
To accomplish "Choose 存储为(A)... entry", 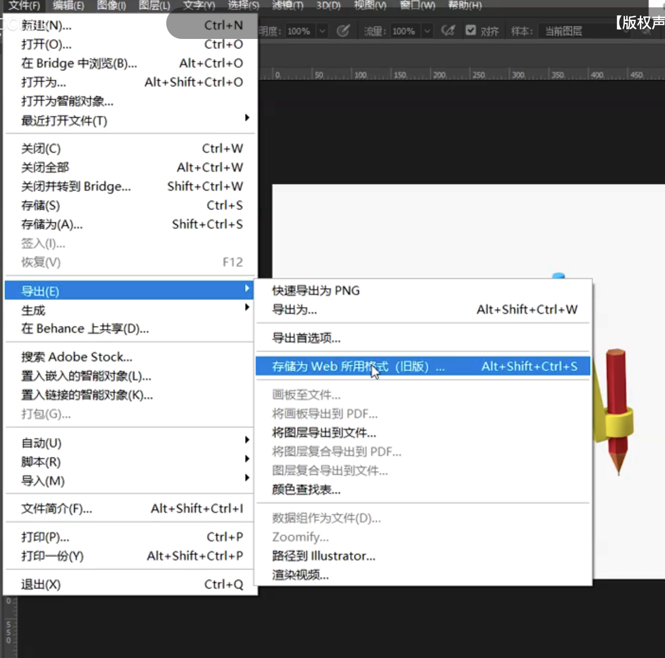I will 130,224.
